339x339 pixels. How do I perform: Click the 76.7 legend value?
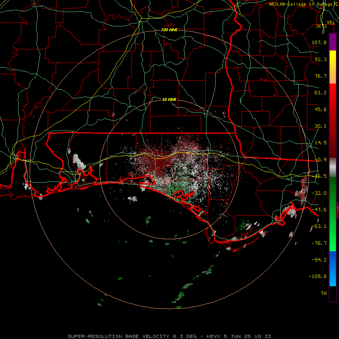(x=321, y=76)
